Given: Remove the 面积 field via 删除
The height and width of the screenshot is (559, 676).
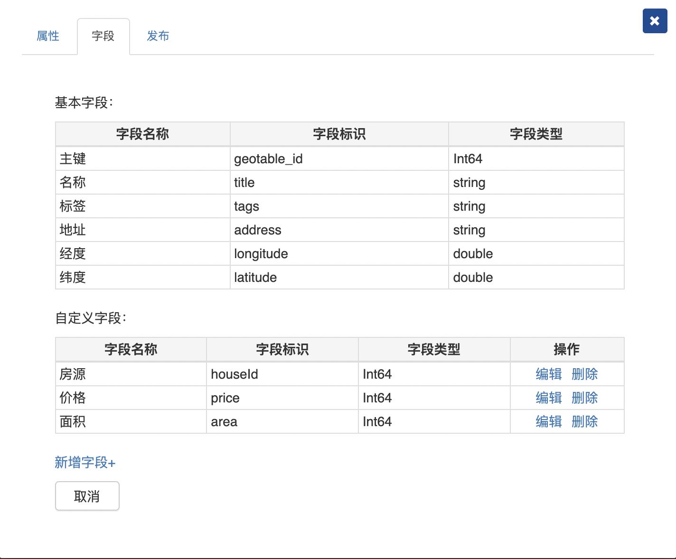Looking at the screenshot, I should (x=584, y=421).
